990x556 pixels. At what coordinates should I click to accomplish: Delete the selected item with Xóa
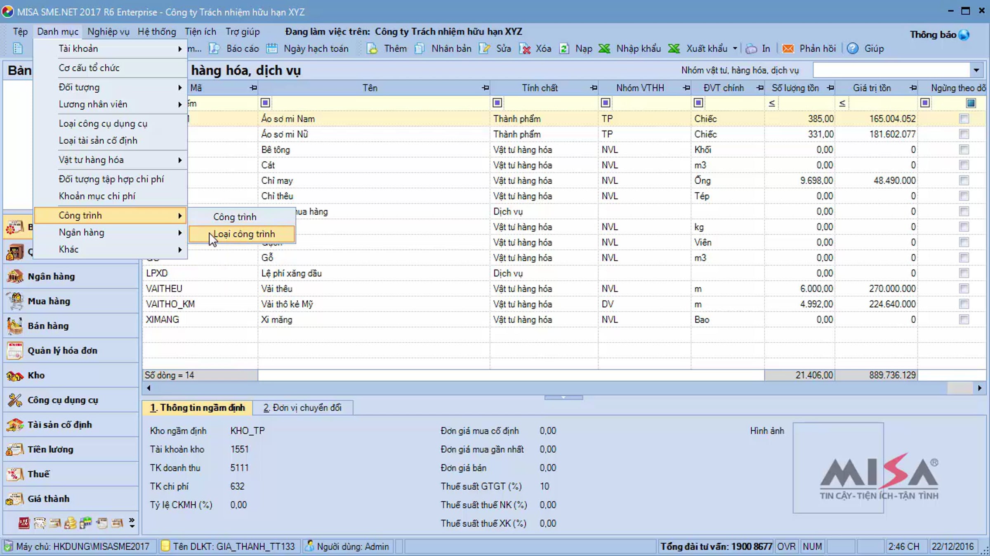(x=535, y=49)
